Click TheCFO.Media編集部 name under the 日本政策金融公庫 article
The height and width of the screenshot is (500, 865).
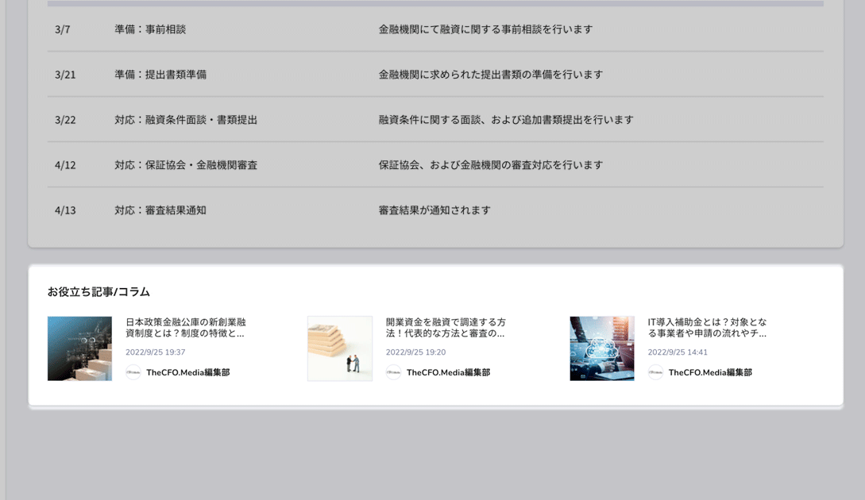point(187,372)
